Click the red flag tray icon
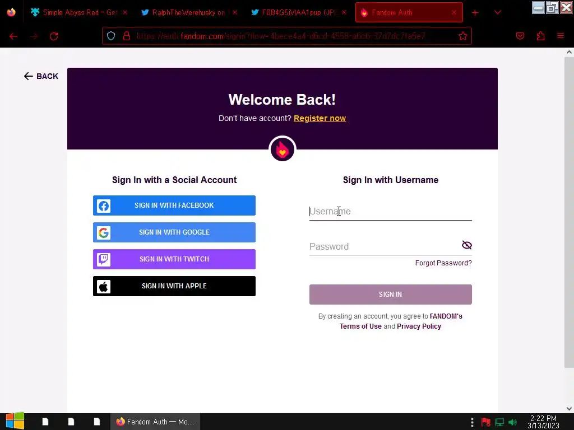 [486, 422]
